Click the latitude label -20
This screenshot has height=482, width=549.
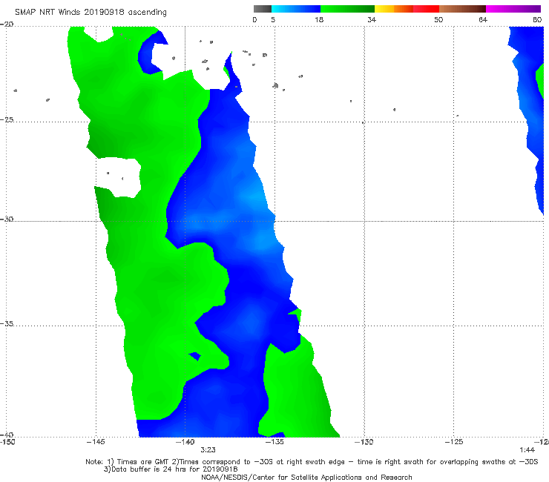tap(7, 24)
